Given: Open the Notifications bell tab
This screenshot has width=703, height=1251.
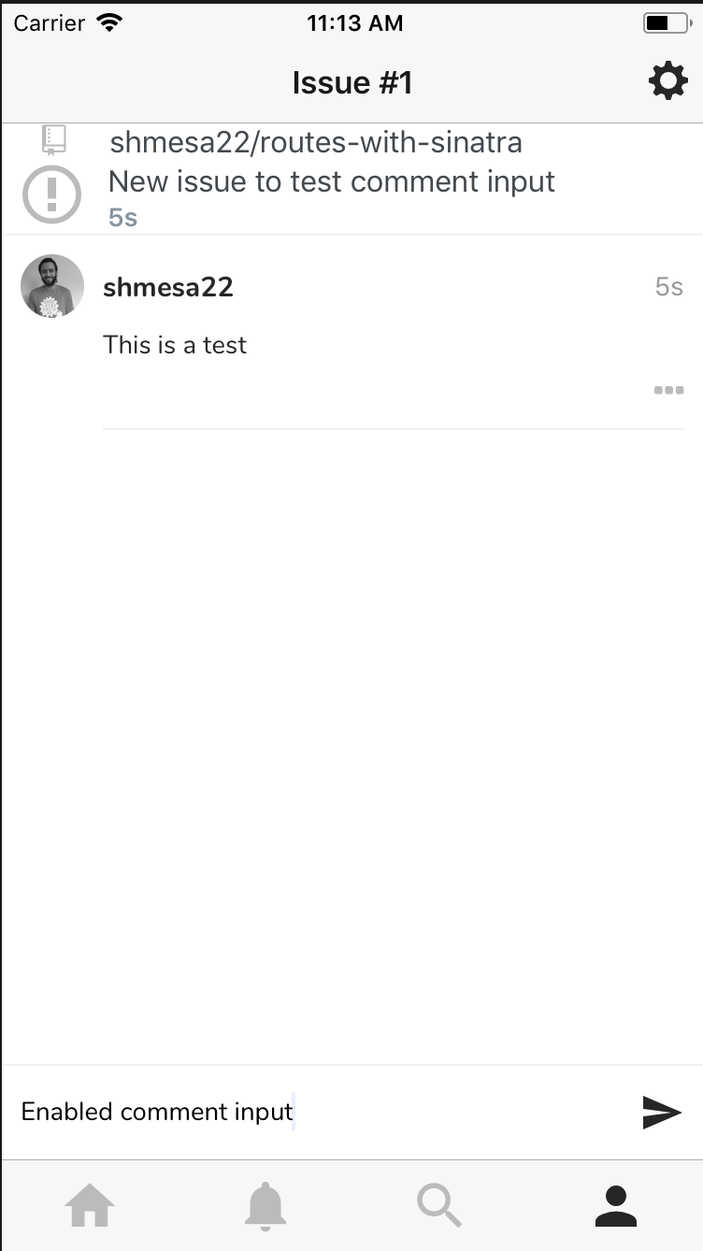Looking at the screenshot, I should (x=265, y=1206).
